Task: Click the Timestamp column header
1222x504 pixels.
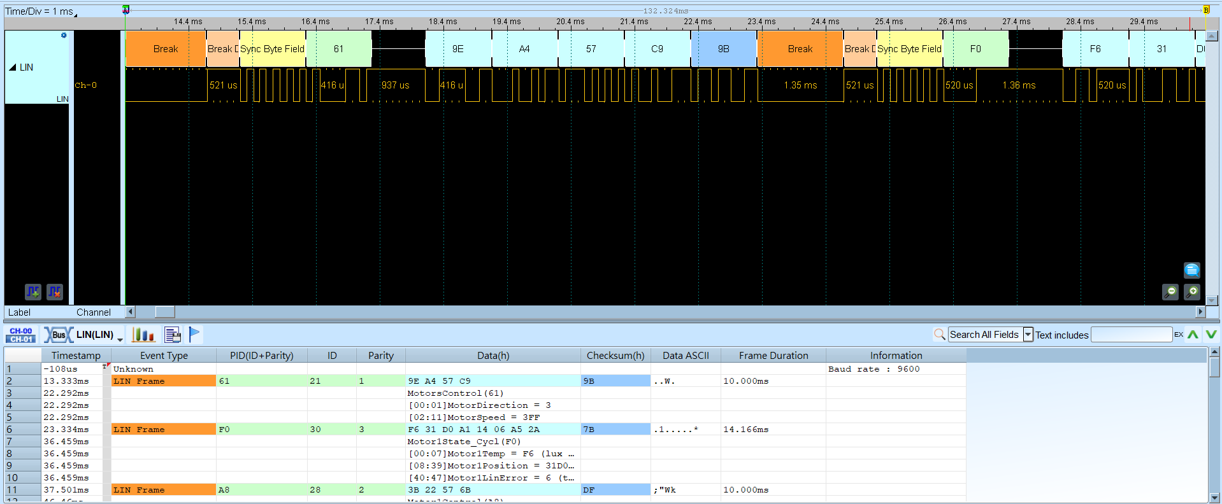Action: point(76,355)
